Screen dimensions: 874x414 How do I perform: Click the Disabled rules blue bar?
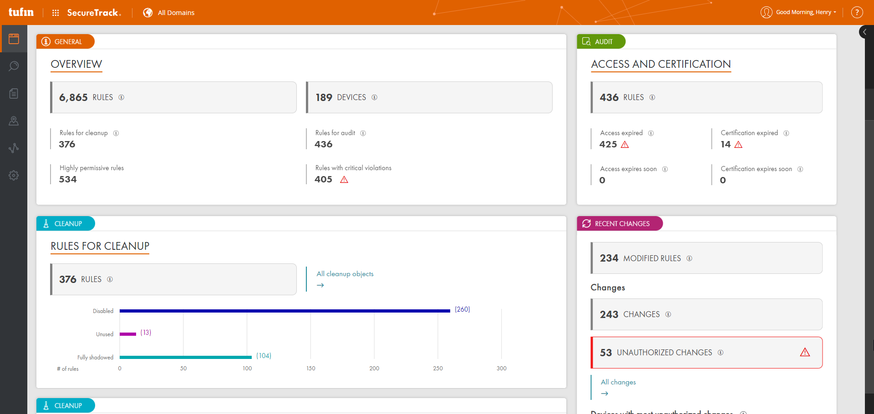pyautogui.click(x=285, y=311)
